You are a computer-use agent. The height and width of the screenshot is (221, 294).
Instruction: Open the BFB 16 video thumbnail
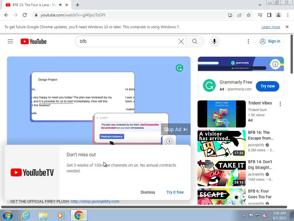pyautogui.click(x=222, y=143)
